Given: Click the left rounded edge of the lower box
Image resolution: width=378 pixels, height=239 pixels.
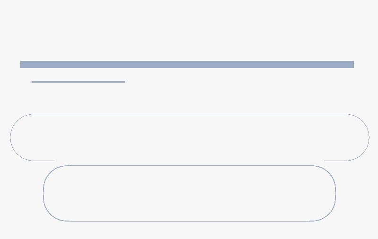Looking at the screenshot, I should pos(43,193).
